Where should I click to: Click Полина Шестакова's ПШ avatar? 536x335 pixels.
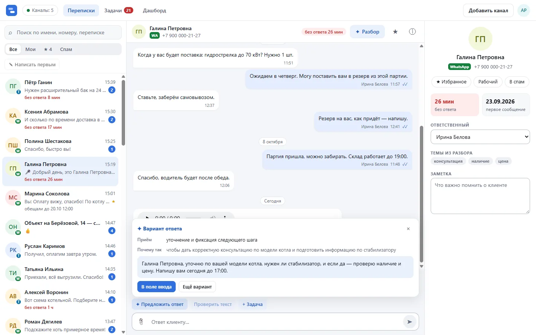[x=13, y=145]
